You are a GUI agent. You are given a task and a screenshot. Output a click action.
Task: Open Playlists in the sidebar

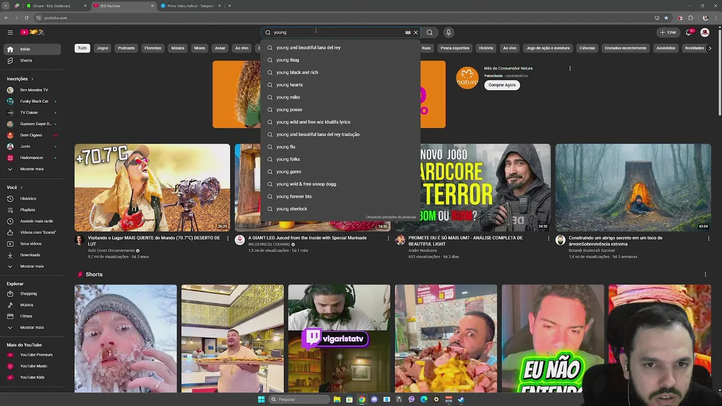(x=33, y=210)
